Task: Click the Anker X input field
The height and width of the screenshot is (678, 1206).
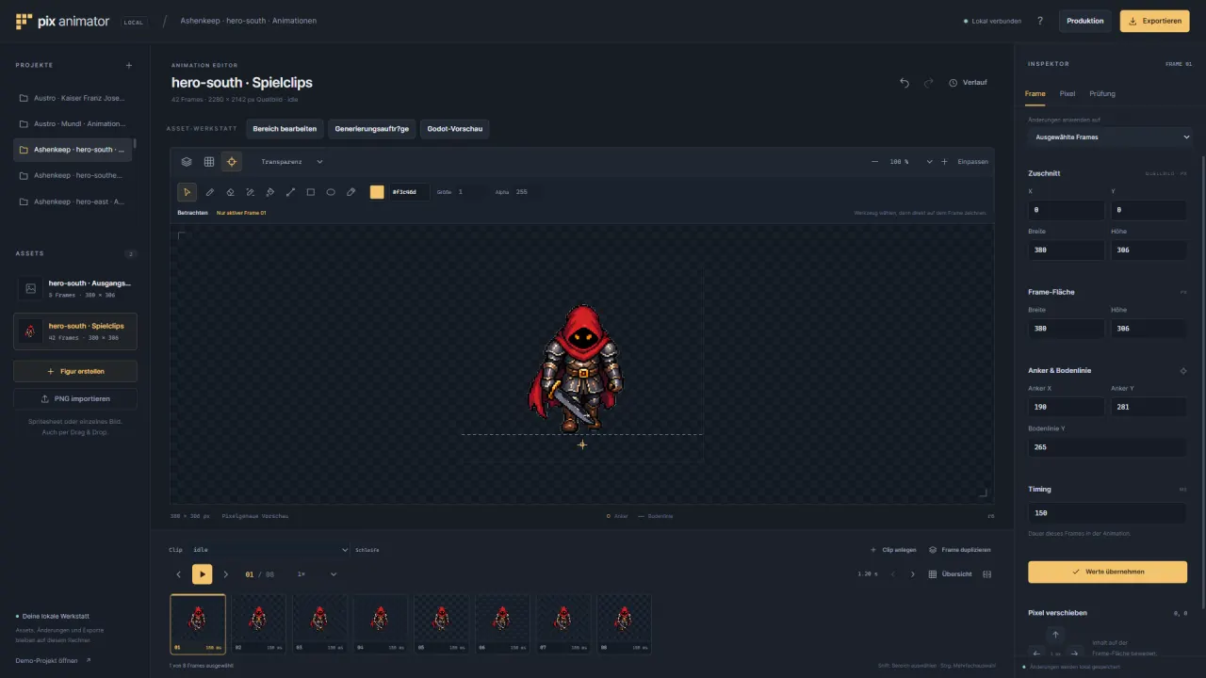Action: (x=1066, y=407)
